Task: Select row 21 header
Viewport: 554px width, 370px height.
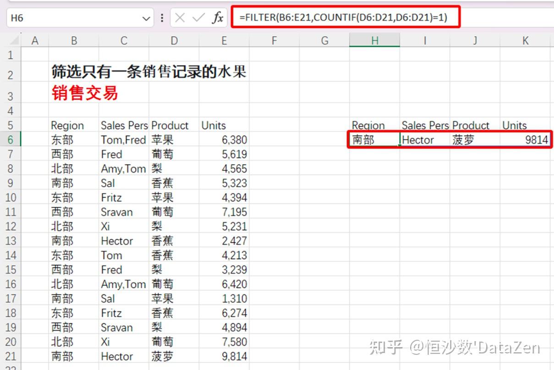Action: click(11, 356)
